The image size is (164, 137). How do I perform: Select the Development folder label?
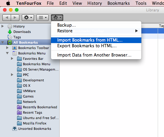[33, 80]
